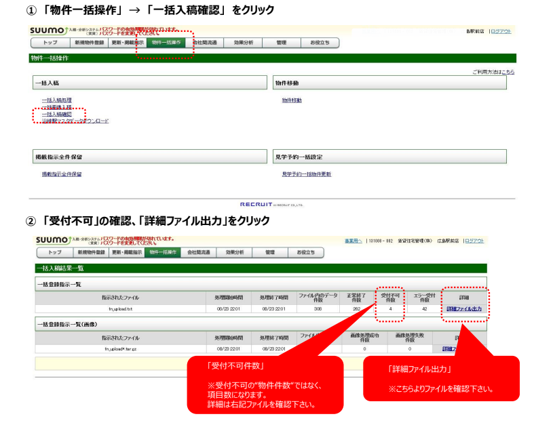This screenshot has height=425, width=536.
Task: Click the SUUMO logo on the 一括入稿結果一覧 page
Action: [x=54, y=240]
